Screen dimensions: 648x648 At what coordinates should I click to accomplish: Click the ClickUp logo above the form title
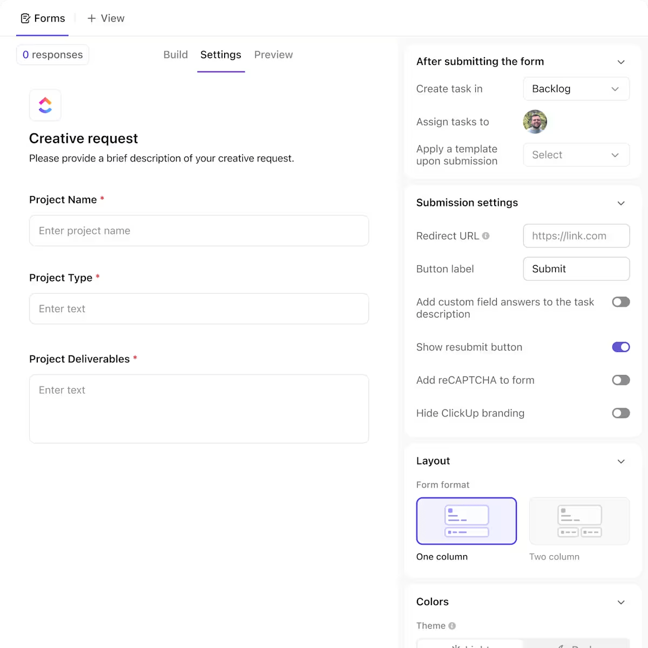45,105
